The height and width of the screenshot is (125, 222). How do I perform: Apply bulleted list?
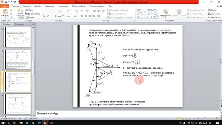click(82, 11)
